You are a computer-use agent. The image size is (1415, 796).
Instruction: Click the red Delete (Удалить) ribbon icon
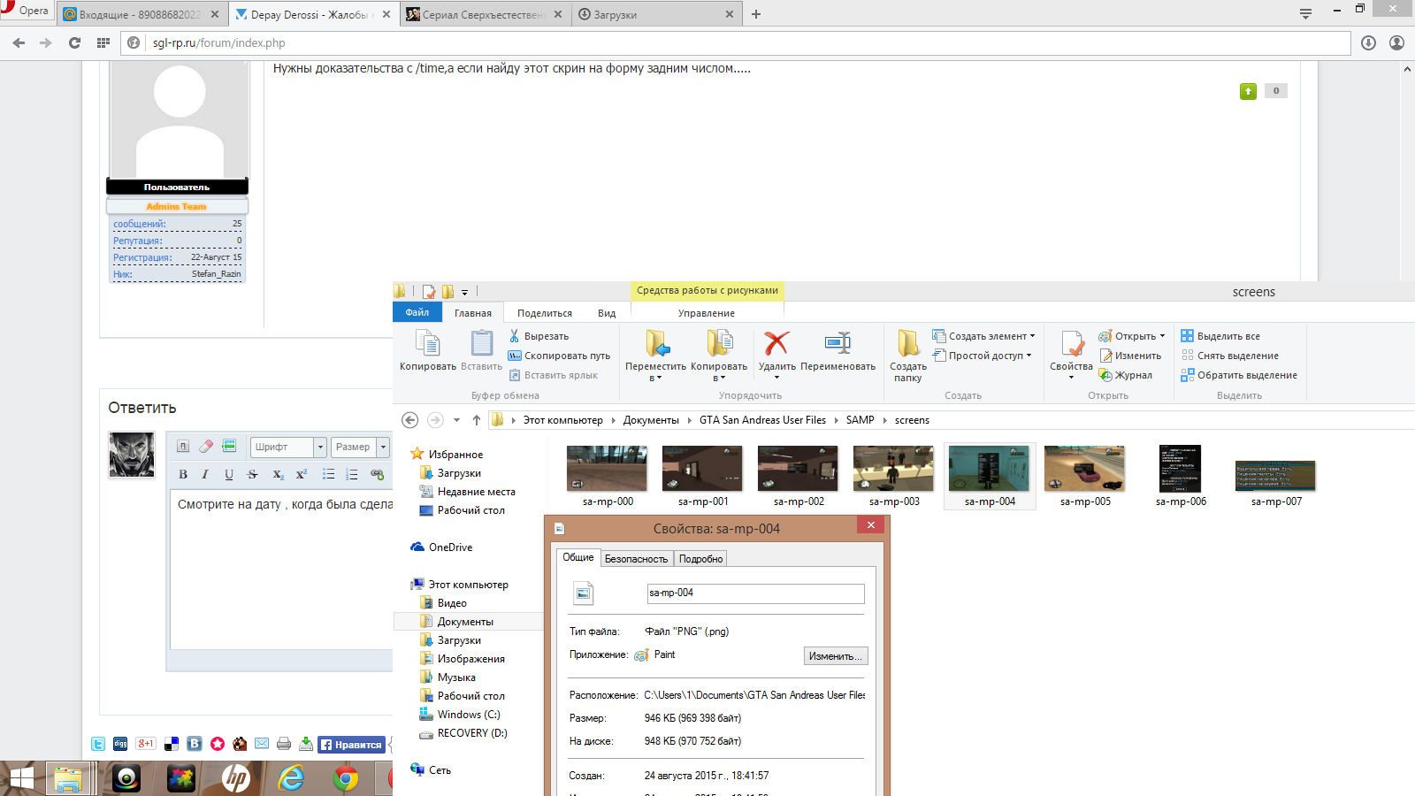[x=776, y=344]
